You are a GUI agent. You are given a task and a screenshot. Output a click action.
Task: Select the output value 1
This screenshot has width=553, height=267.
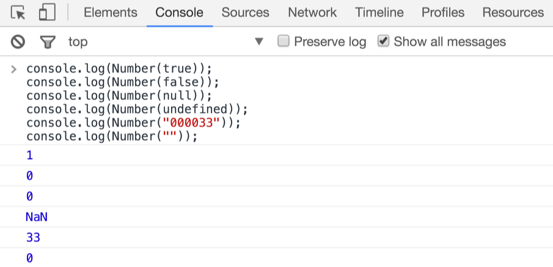[29, 155]
